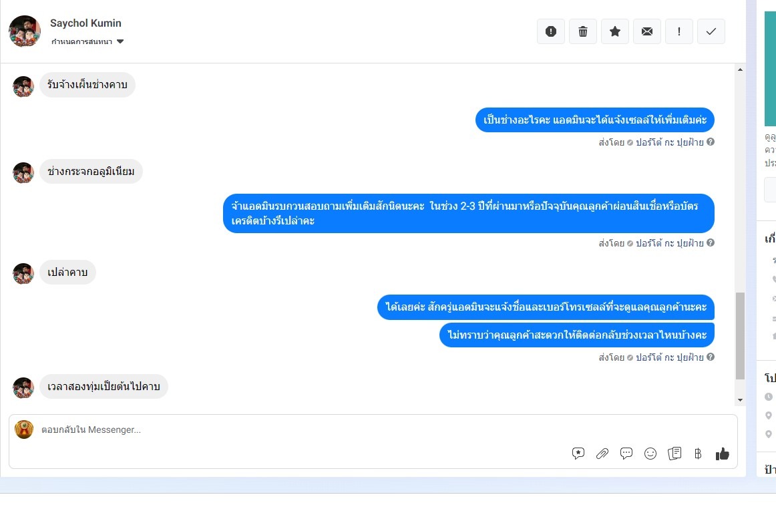Click the scrollbar down arrow

(x=740, y=400)
